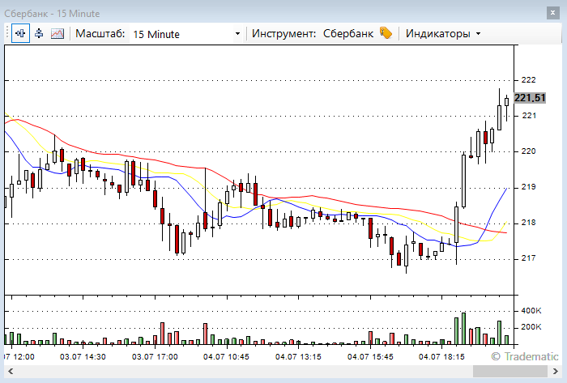Image resolution: width=567 pixels, height=383 pixels.
Task: Click the 222 price axis label
Action: click(529, 80)
